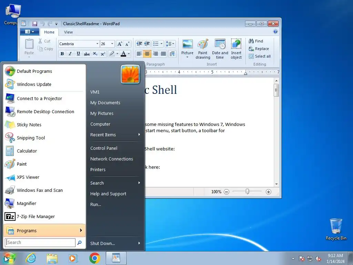Open the Cambria font family dropdown
Screen dimensions: 353x265
coord(97,44)
